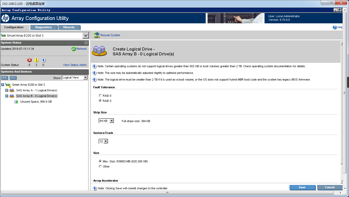The height and width of the screenshot is (197, 349).
Task: Select RAID 5 fault tolerance
Action: [x=100, y=101]
